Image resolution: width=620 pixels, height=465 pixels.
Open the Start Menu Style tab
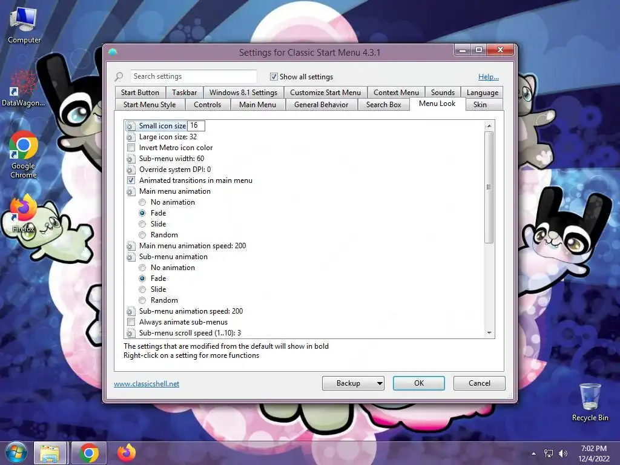coord(150,104)
